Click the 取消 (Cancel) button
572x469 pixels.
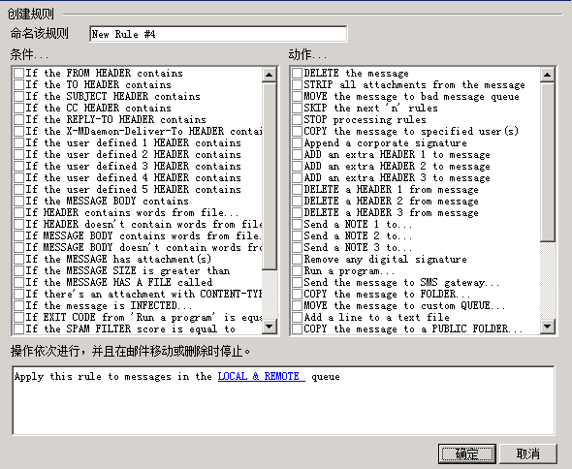tap(528, 454)
